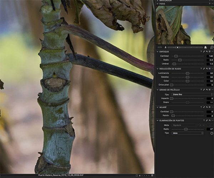Image resolution: width=214 pixels, height=178 pixels.
Task: Click the filename Puerto Madero_Reserva RAF label
Action: 61,175
